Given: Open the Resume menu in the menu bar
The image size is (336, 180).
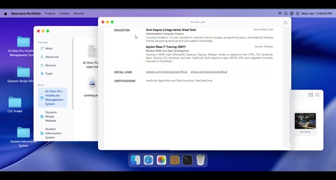Looking at the screenshot, I should coord(79,13).
